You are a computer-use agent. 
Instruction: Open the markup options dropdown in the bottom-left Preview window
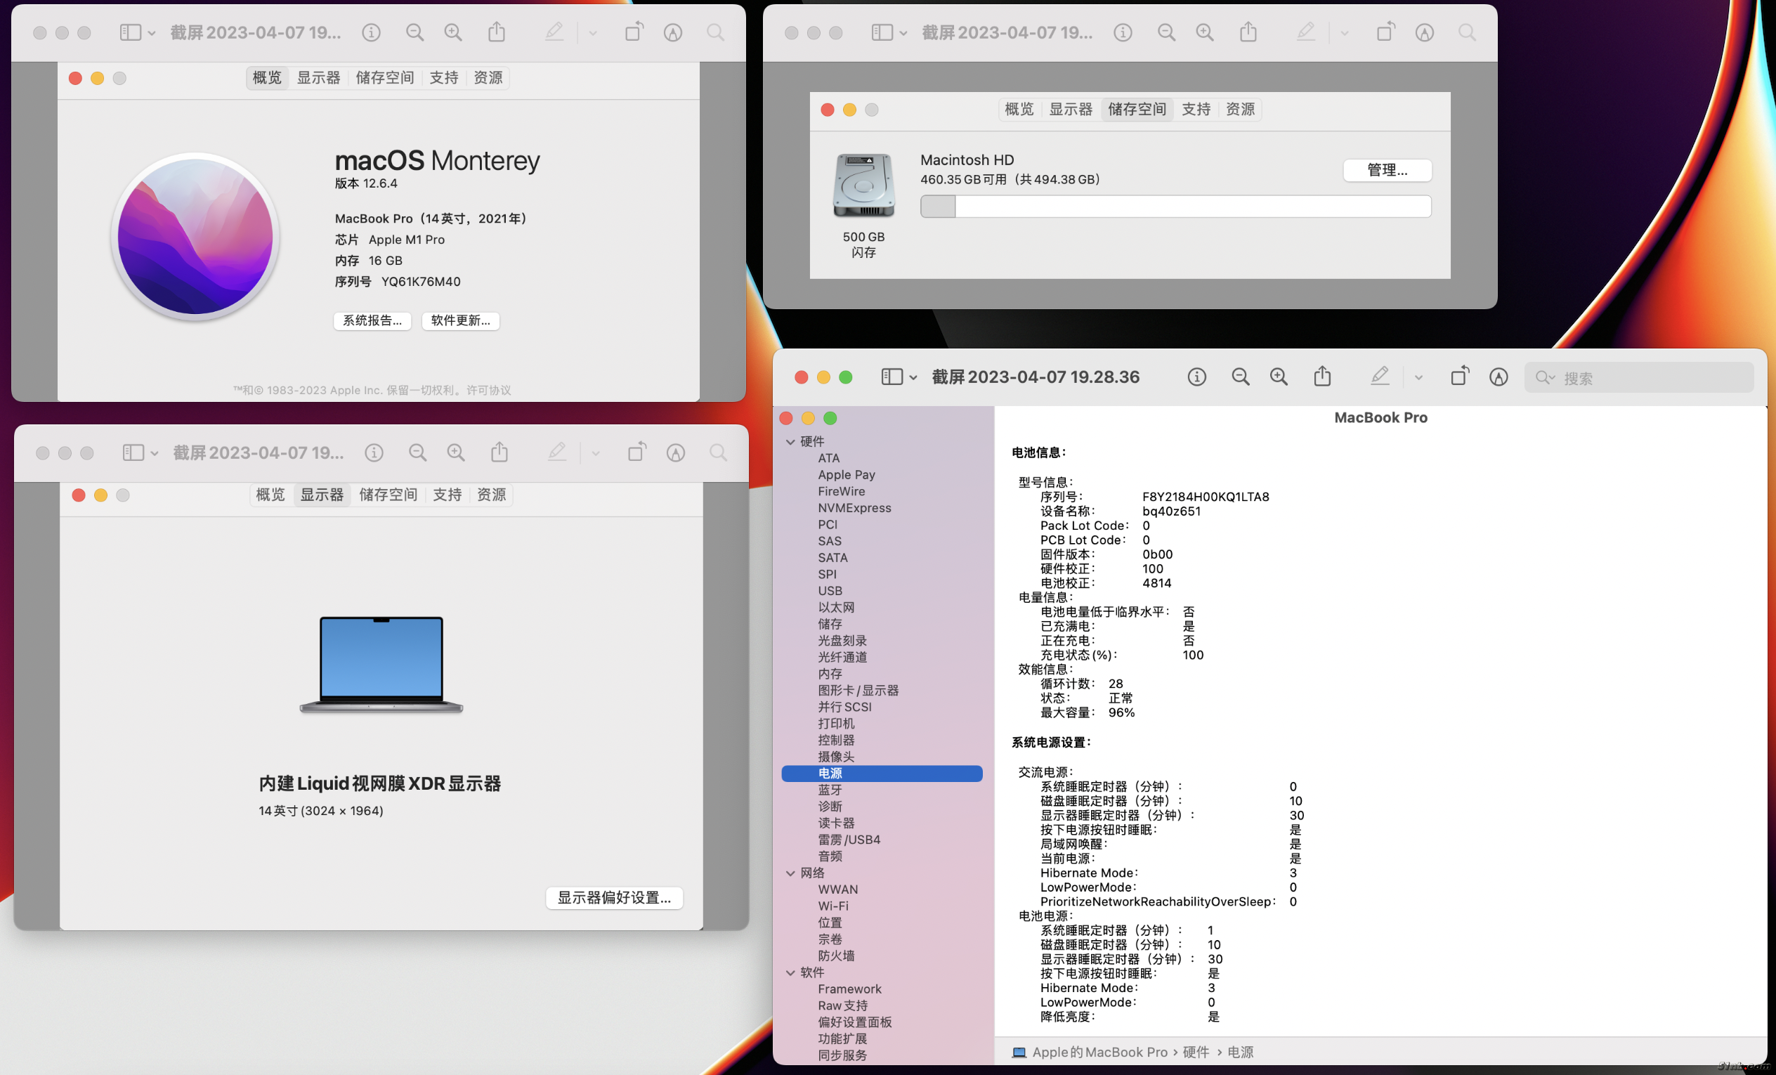pyautogui.click(x=595, y=453)
